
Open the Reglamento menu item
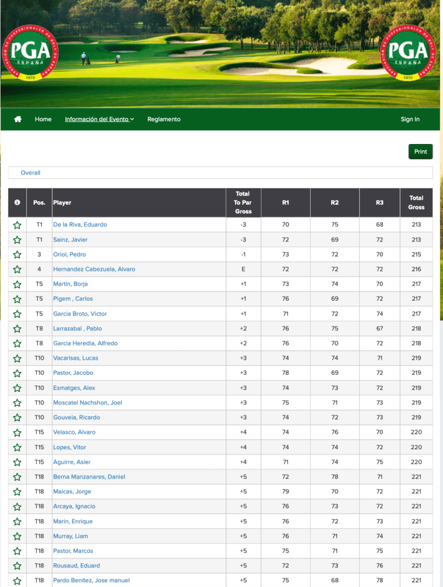point(164,119)
